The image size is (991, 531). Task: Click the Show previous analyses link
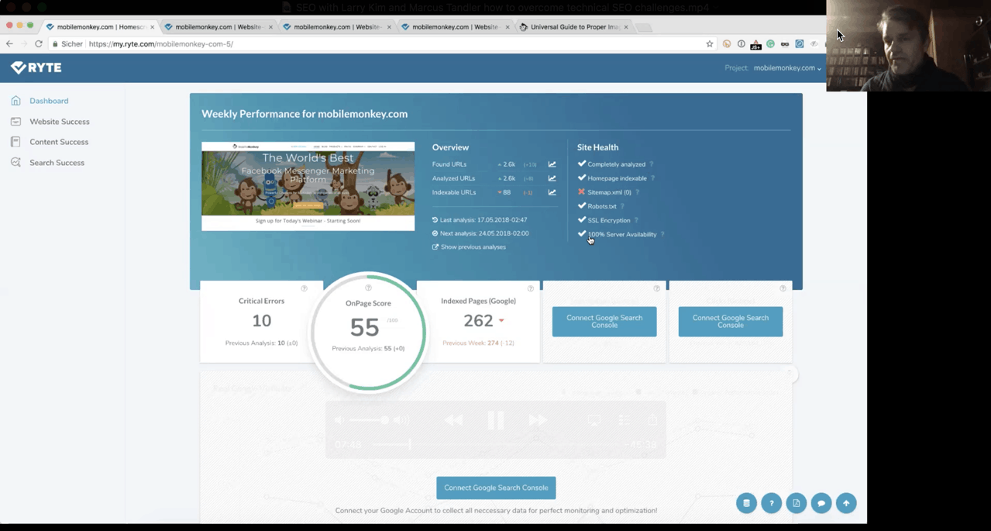tap(473, 247)
